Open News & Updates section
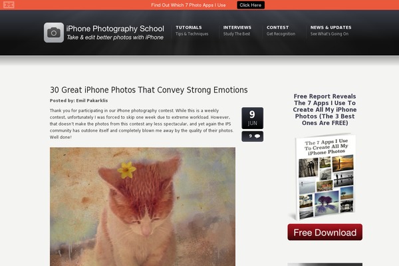 click(331, 27)
